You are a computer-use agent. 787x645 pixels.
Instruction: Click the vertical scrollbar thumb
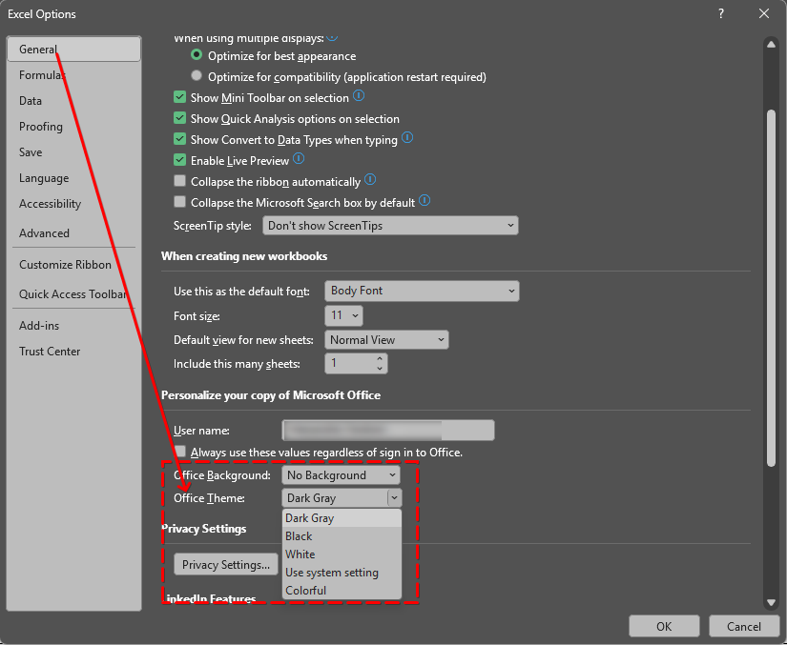click(772, 288)
